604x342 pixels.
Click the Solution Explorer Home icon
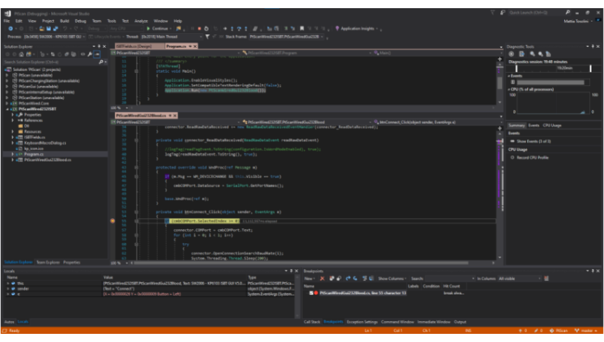click(x=20, y=54)
